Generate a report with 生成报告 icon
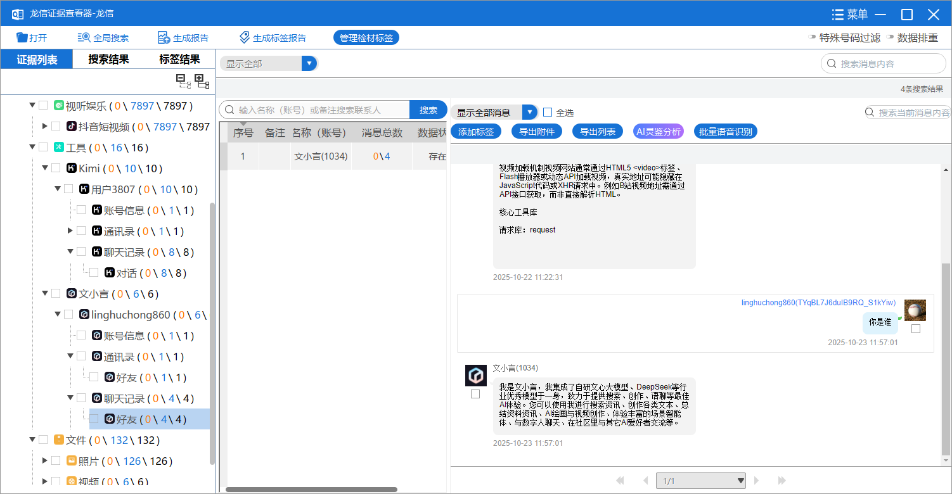The width and height of the screenshot is (952, 494). coord(183,37)
